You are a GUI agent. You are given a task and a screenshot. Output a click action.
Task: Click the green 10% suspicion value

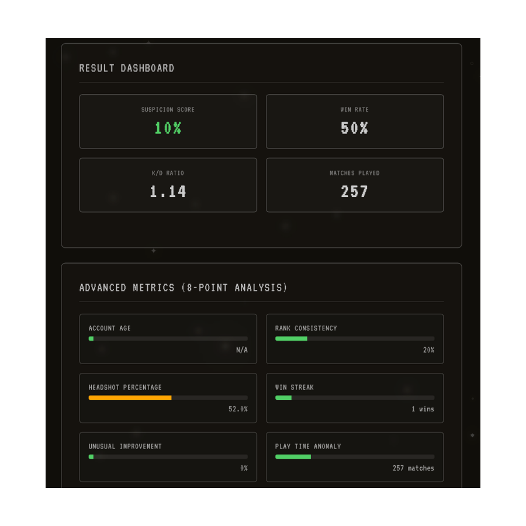[168, 129]
